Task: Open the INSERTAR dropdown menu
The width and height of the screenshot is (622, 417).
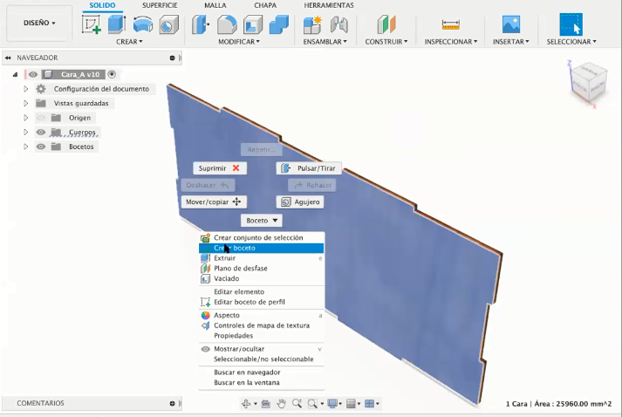Action: pyautogui.click(x=511, y=42)
